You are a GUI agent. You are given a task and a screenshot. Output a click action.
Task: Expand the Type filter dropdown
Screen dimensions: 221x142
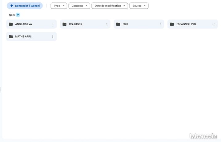59,6
